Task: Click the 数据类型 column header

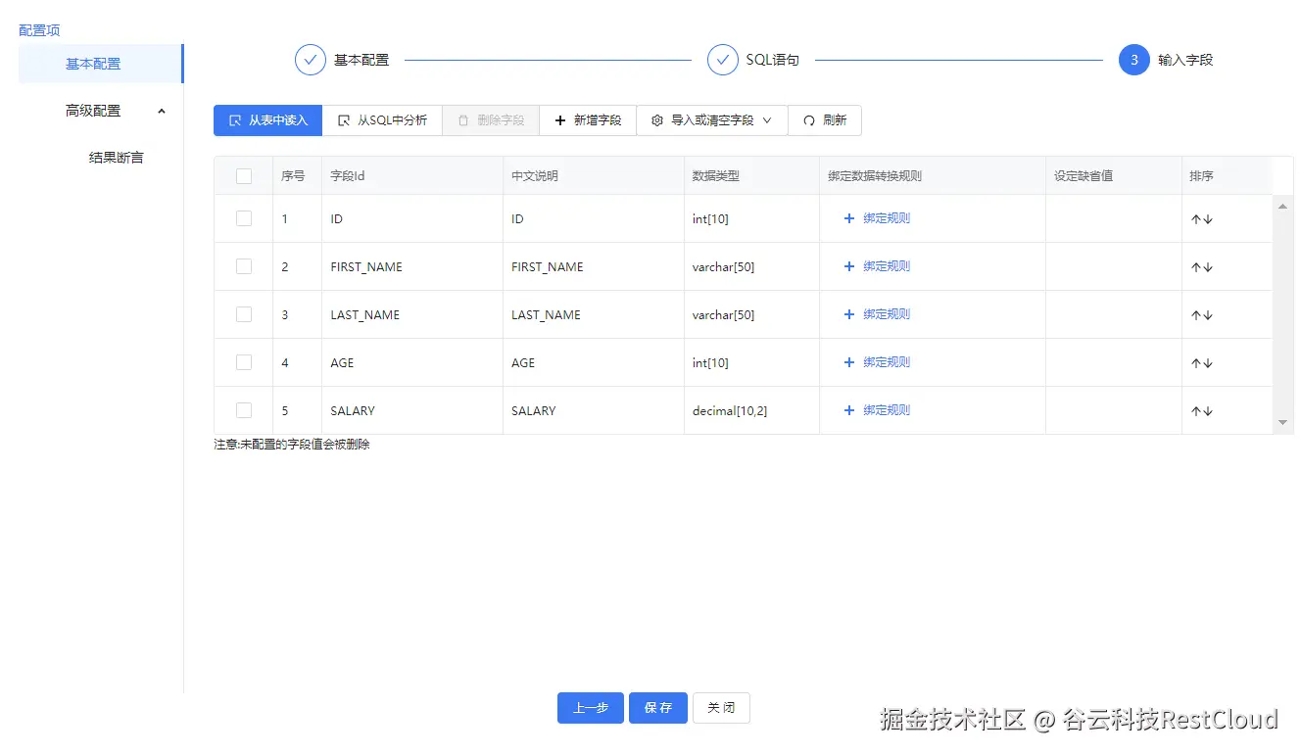Action: [752, 176]
